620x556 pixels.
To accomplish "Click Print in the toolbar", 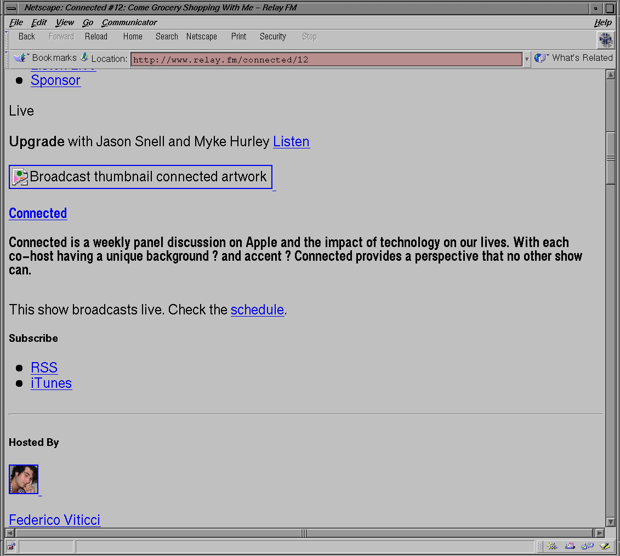I will click(x=238, y=37).
